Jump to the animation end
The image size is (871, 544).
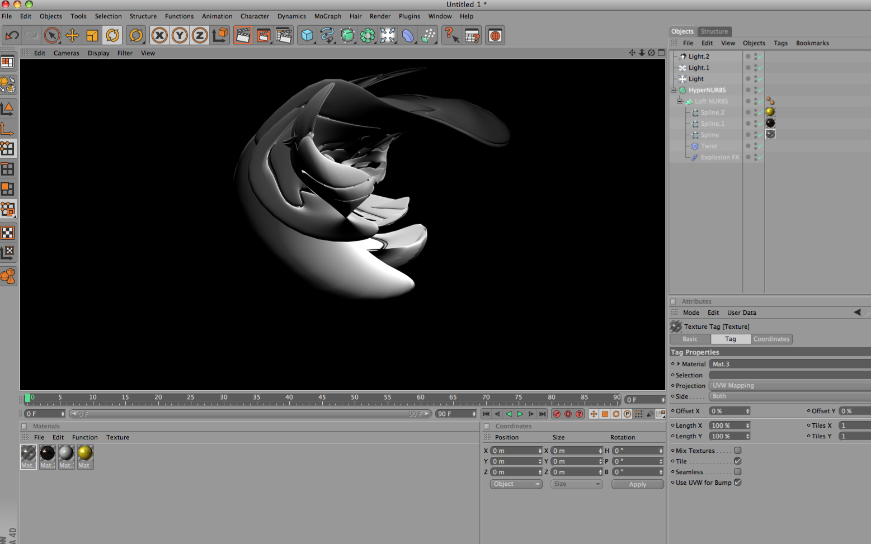[x=542, y=414]
